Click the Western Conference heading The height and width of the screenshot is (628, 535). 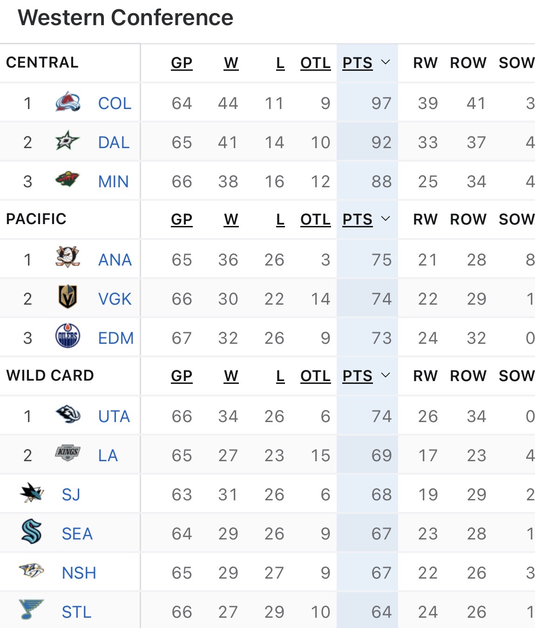(125, 18)
